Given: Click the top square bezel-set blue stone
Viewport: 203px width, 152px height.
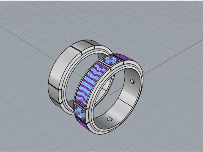Looking at the screenshot, I should pos(111,61).
